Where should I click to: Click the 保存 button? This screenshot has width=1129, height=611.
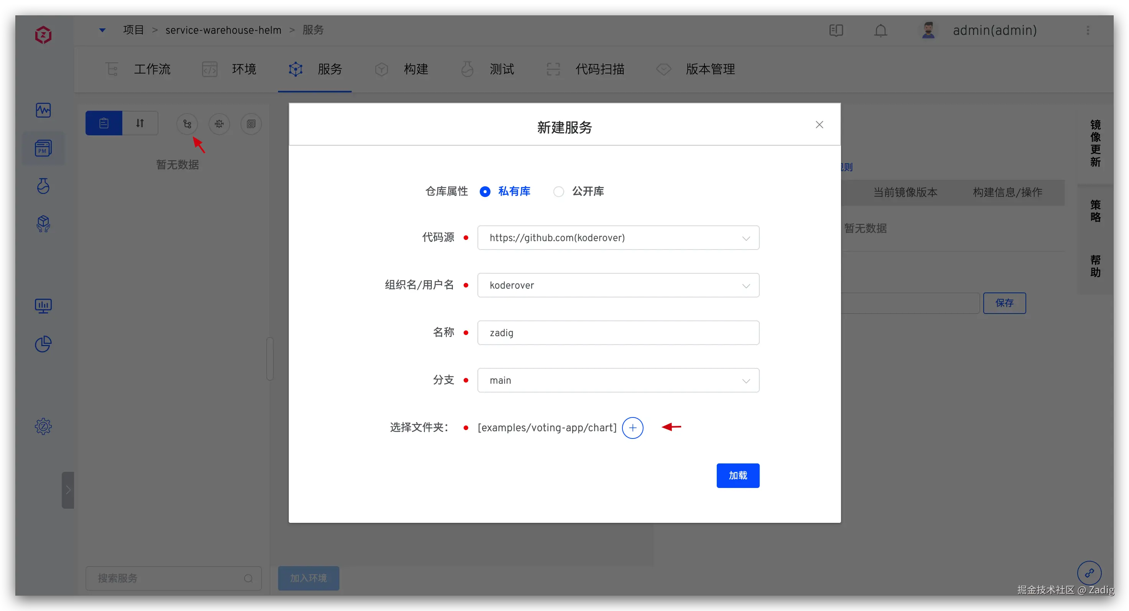(x=1004, y=303)
